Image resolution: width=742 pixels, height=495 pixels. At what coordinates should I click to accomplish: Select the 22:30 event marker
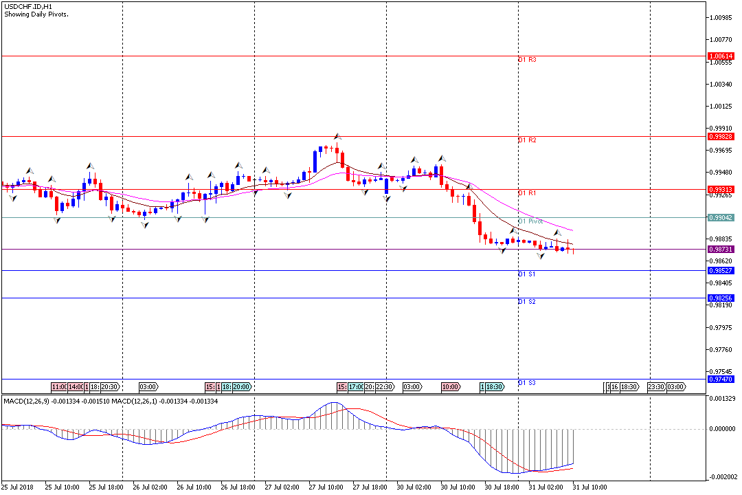click(x=385, y=387)
